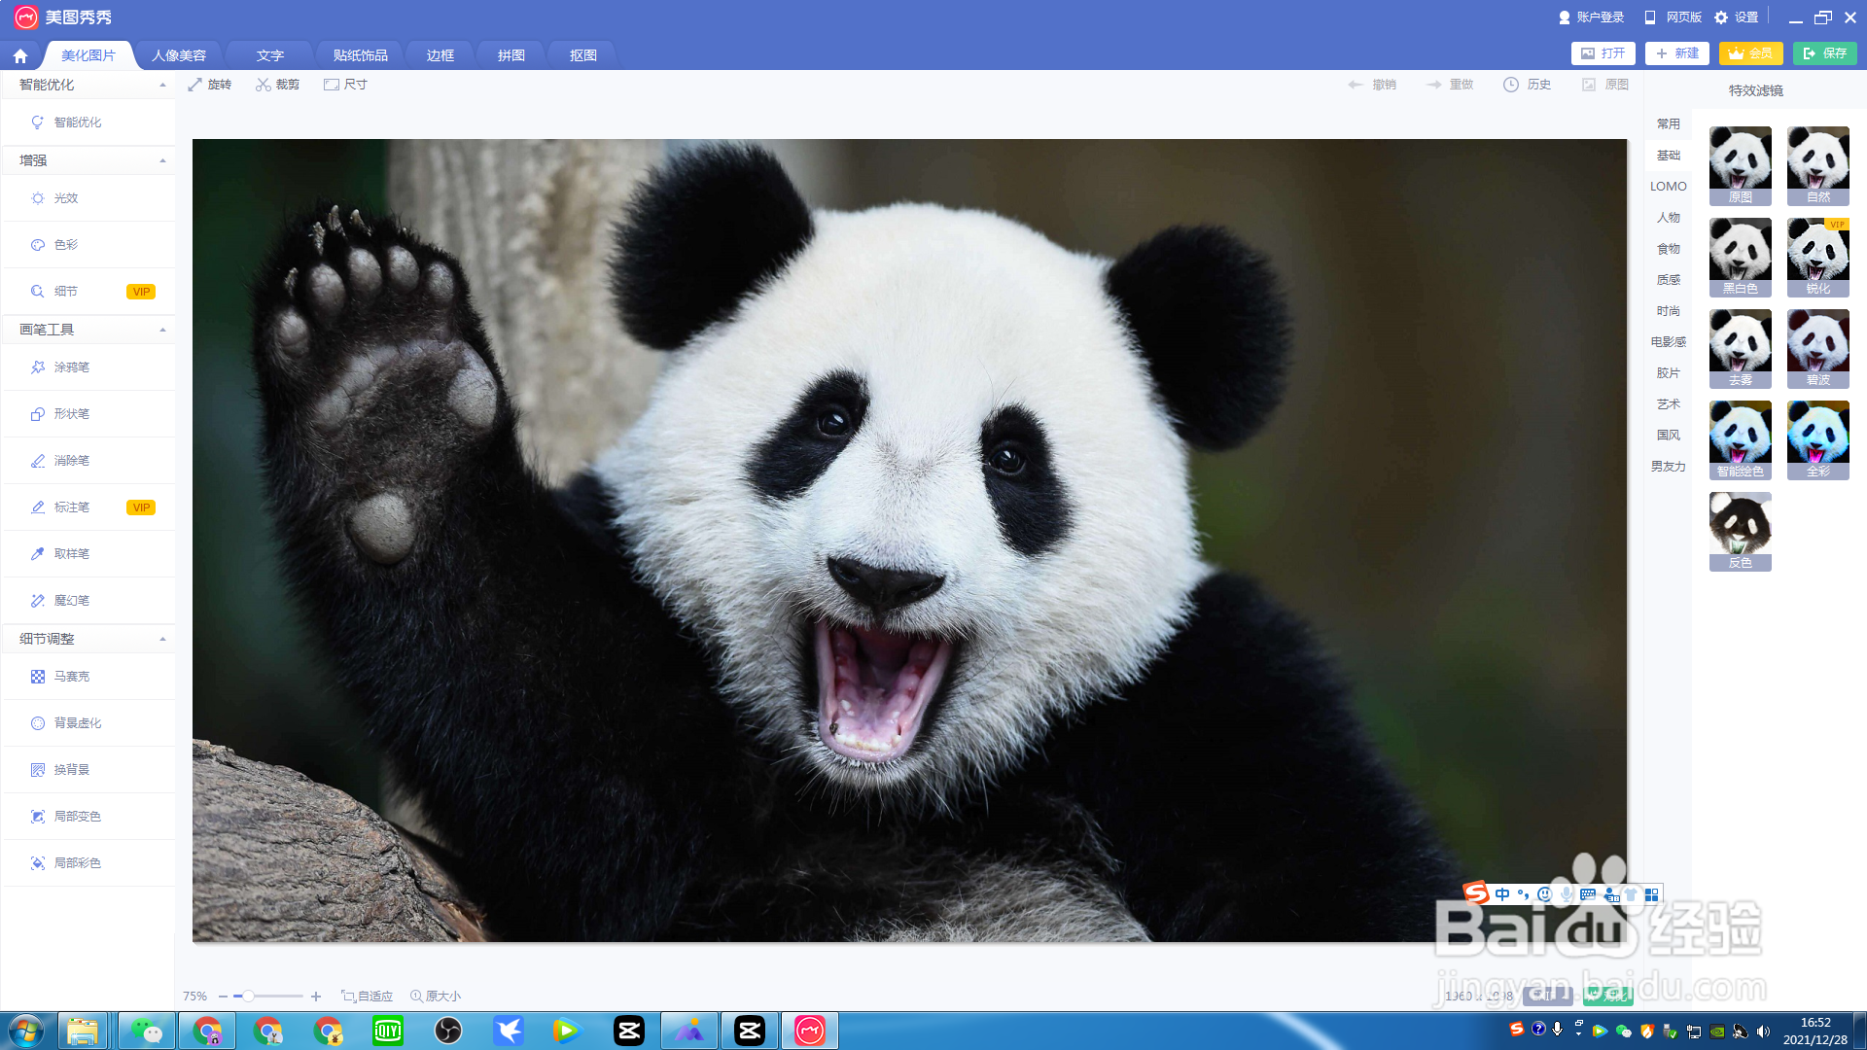
Task: Open the 背景虚化 background blur tool
Action: (77, 723)
